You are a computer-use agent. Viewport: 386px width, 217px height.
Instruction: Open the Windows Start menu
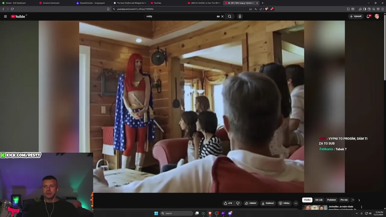click(x=156, y=213)
